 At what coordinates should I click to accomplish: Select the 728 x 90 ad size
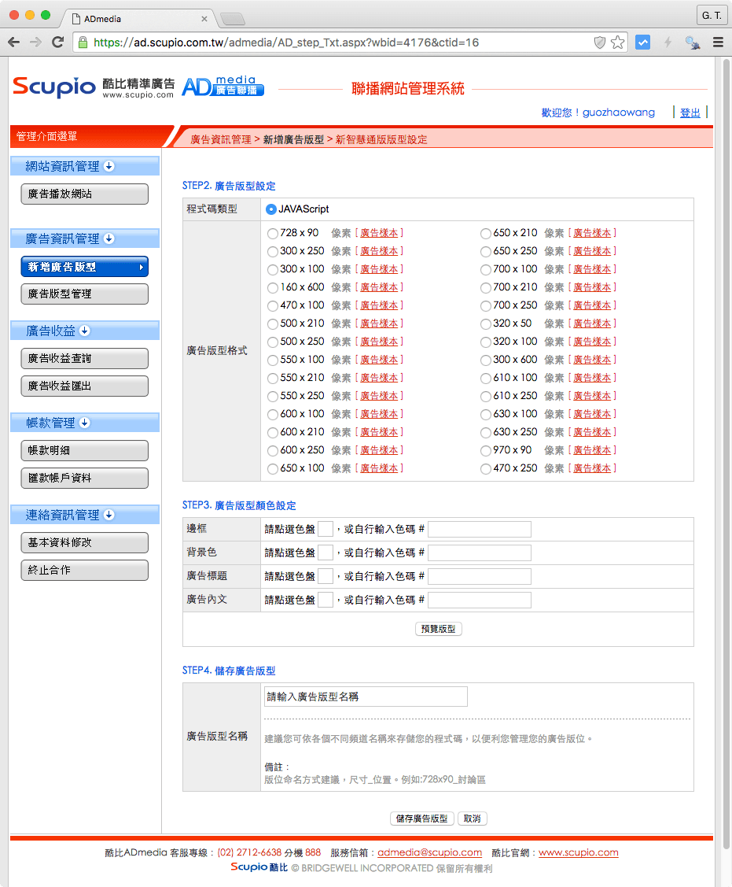point(270,233)
